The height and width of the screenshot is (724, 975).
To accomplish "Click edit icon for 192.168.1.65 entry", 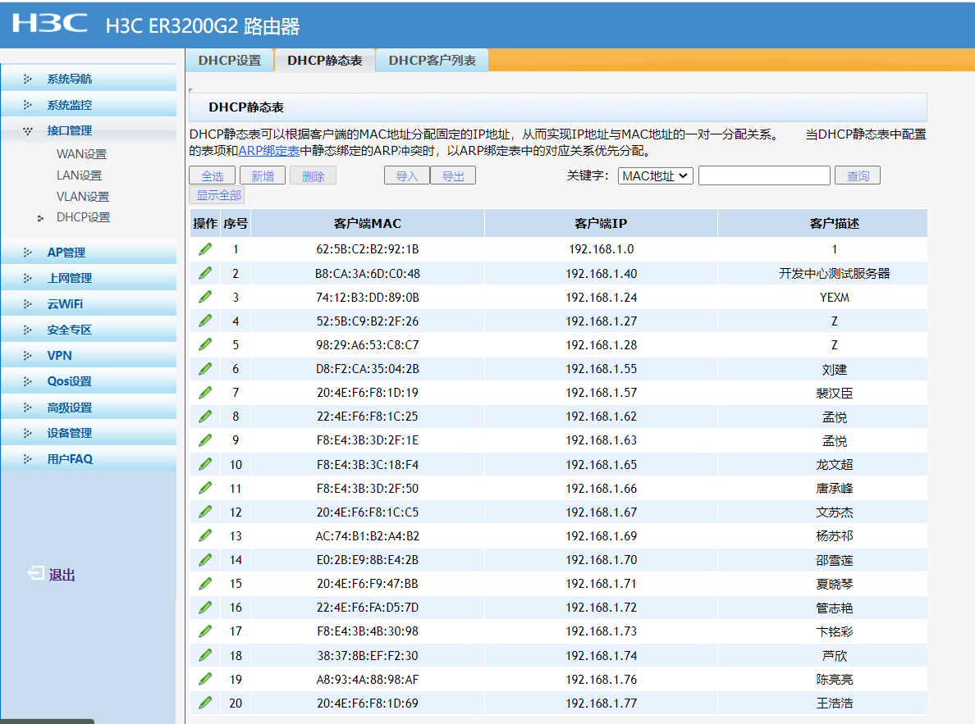I will (x=205, y=464).
